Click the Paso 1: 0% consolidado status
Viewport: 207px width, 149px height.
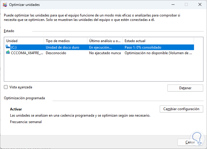(143, 47)
